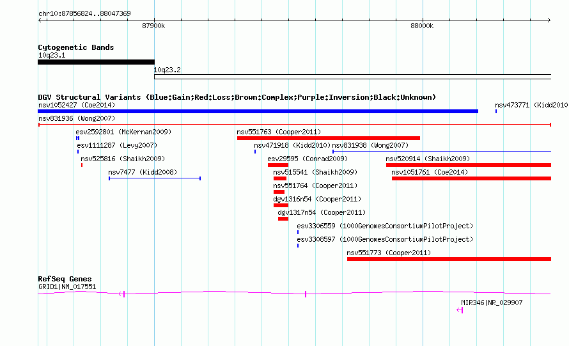Open the esv3306559 (1000GenomesConsortiumPilotProject) label
The width and height of the screenshot is (569, 346).
click(385, 226)
